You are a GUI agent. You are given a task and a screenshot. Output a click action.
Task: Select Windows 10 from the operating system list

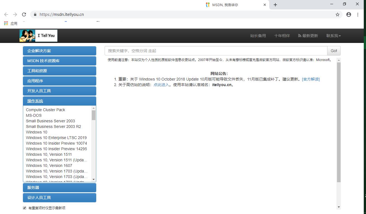(x=36, y=132)
